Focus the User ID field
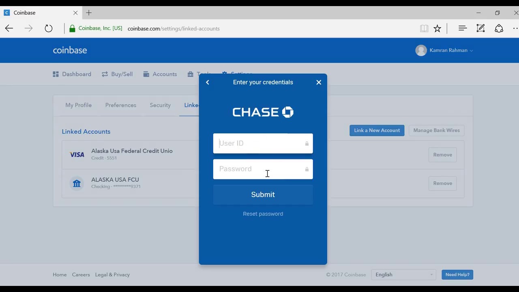 [263, 143]
